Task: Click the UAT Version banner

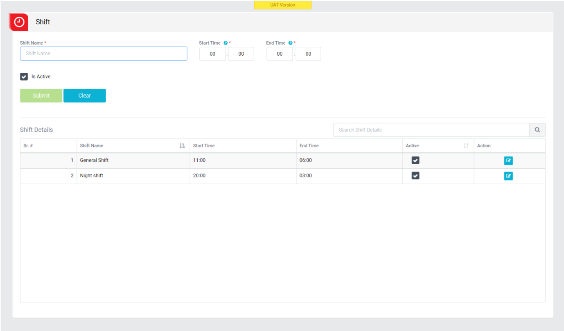Action: coord(283,5)
